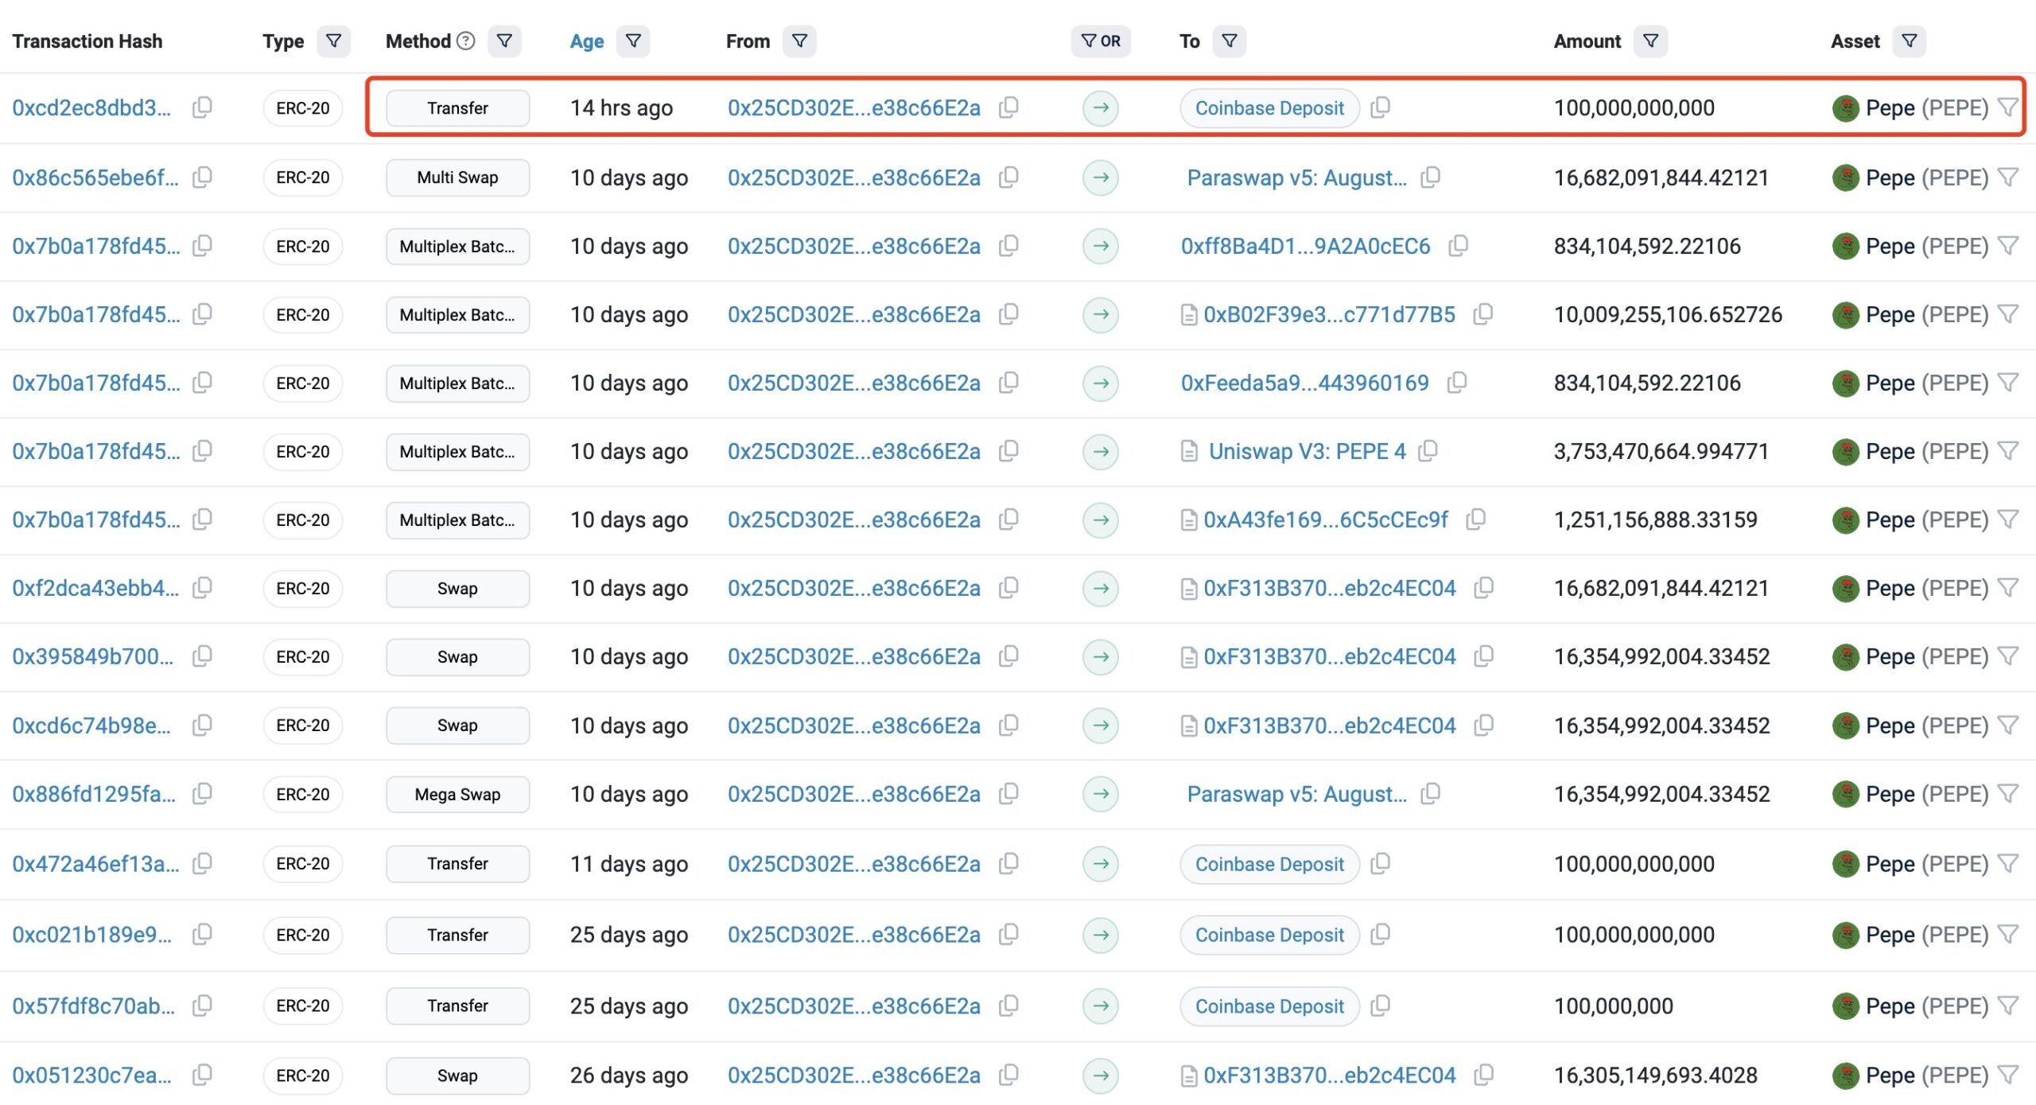Click the Coinbase Deposit tag in the 100,000,000 row

click(x=1269, y=1006)
